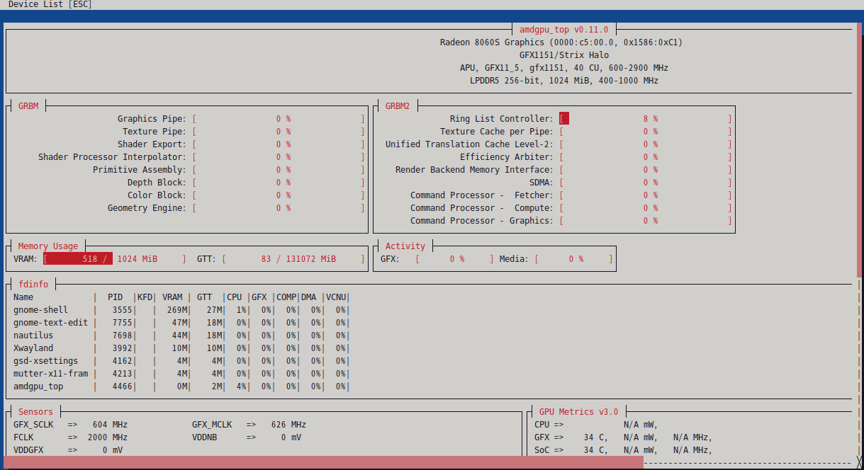
Task: Select the Radeon 8060S Graphics device line
Action: [561, 42]
